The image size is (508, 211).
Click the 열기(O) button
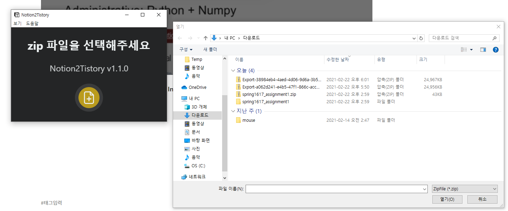447,199
